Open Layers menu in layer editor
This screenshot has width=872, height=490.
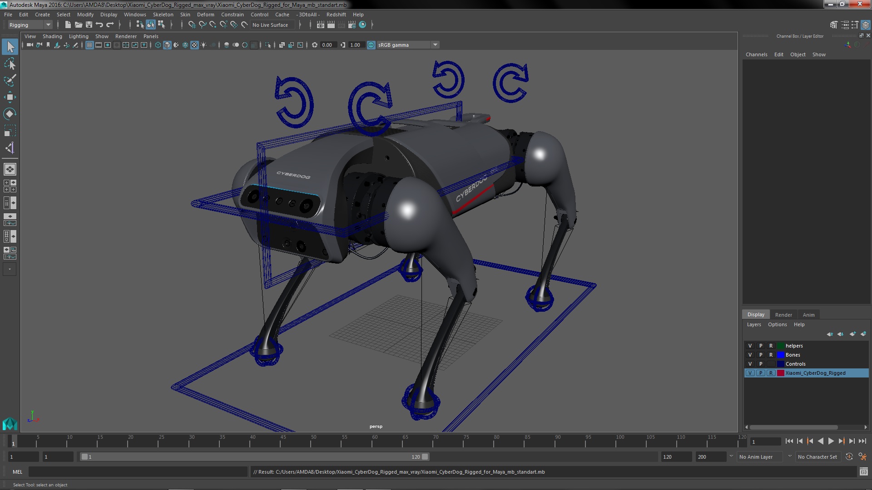(x=754, y=324)
